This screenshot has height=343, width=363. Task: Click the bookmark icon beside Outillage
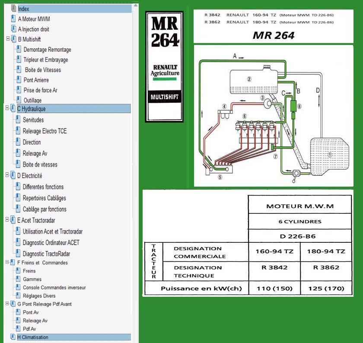(19, 100)
